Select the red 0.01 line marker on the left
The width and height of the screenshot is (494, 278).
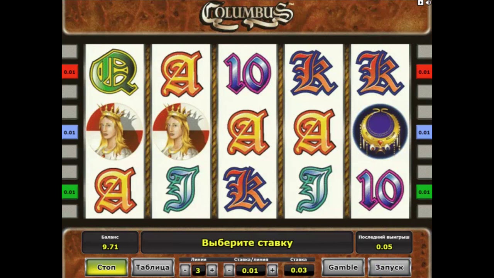click(x=70, y=72)
